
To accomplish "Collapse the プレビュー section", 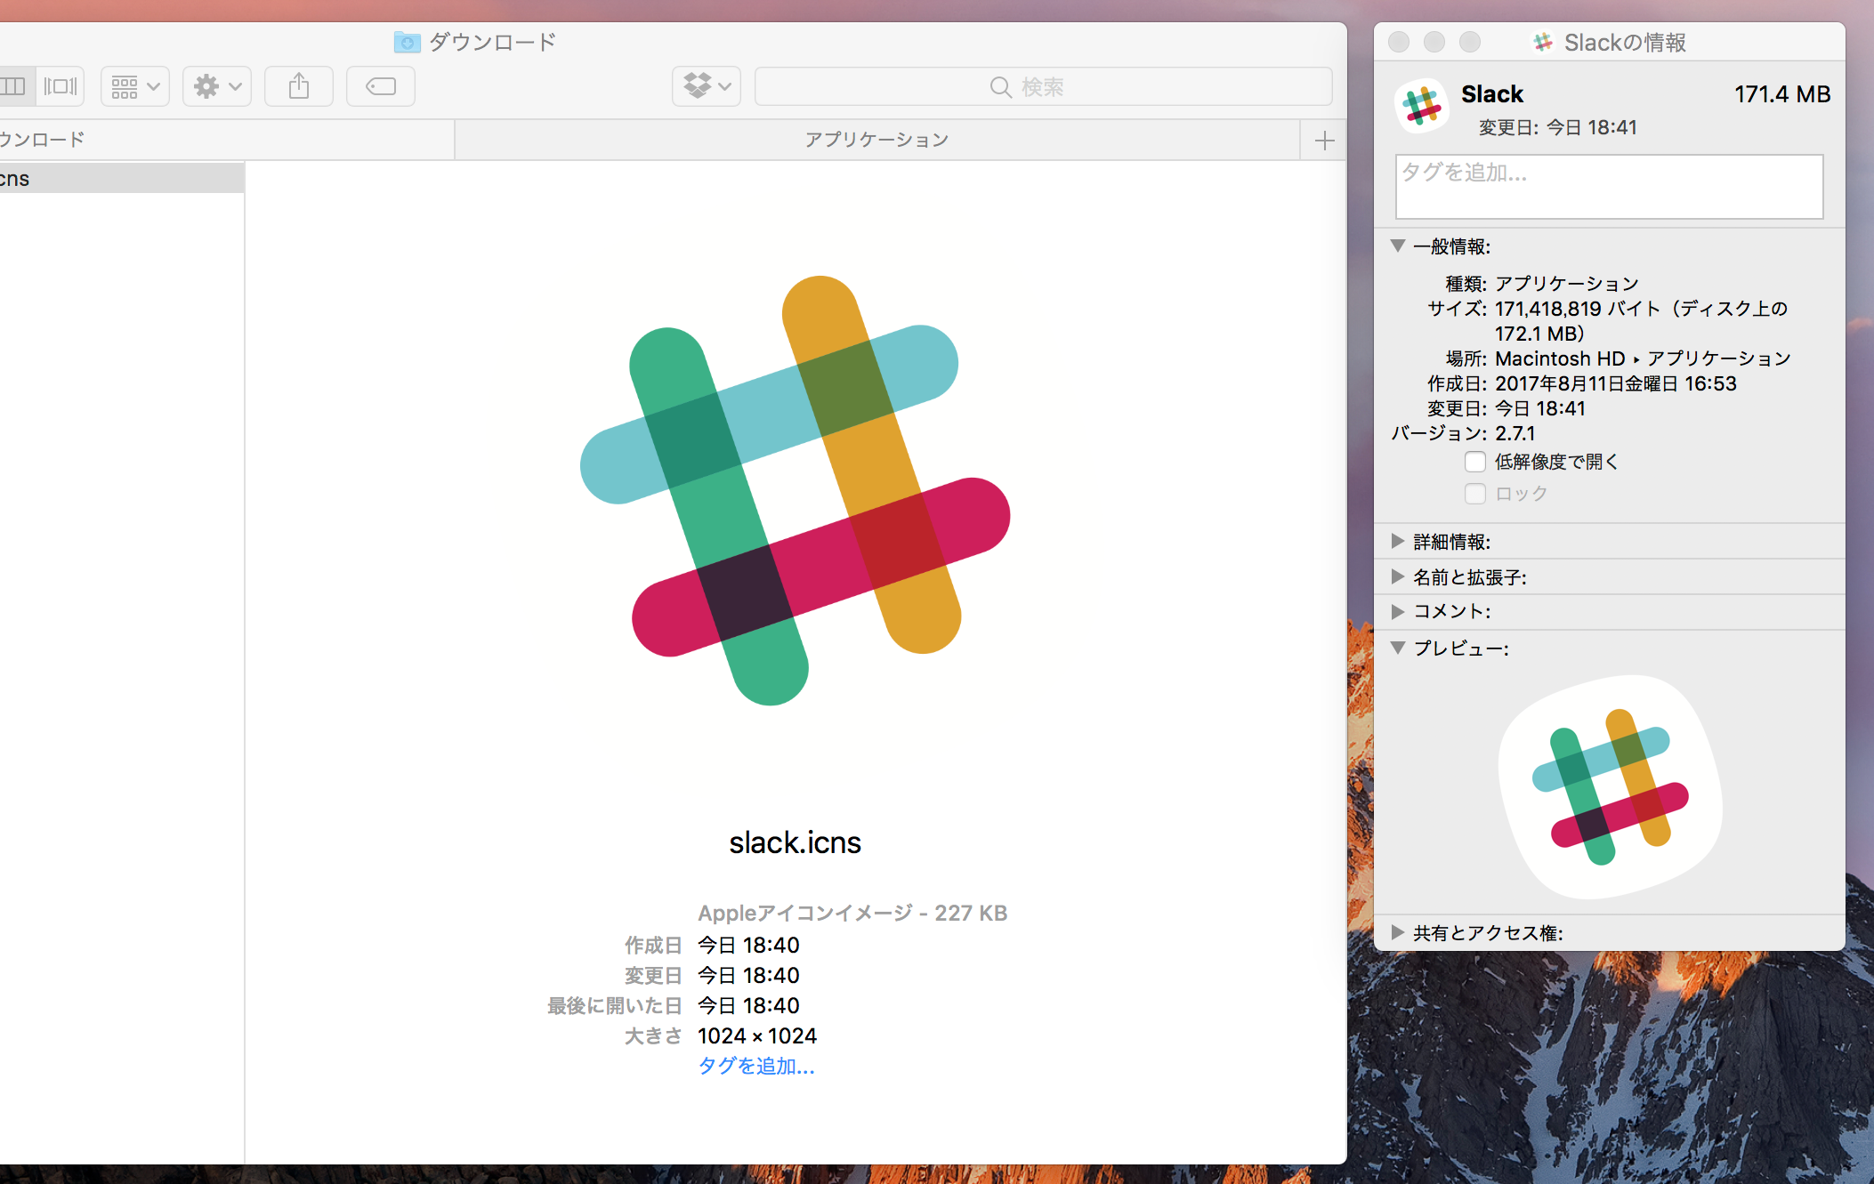I will point(1398,648).
